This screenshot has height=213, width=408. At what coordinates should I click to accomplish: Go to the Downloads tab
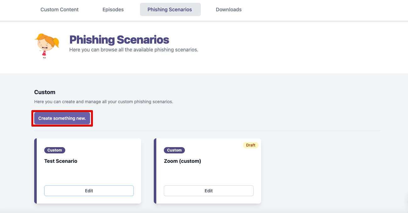tap(228, 9)
